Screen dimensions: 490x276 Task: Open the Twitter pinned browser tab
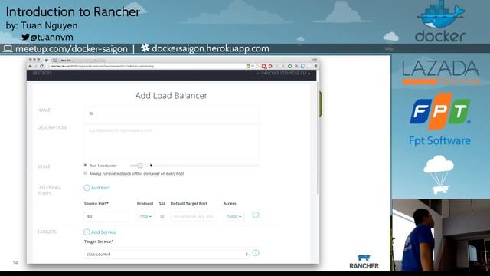tap(47, 60)
